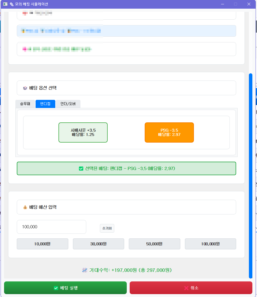257x297 pixels.
Task: Select the 시애사운 +3.5 betting option
Action: [x=83, y=132]
